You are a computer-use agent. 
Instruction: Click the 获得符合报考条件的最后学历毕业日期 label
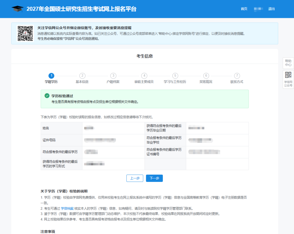(164, 128)
